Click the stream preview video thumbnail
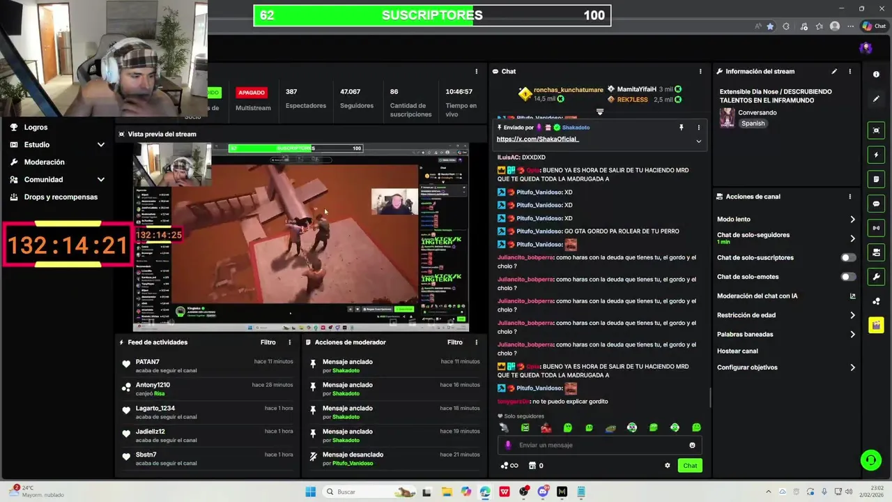Viewport: 892px width, 502px height. (301, 237)
